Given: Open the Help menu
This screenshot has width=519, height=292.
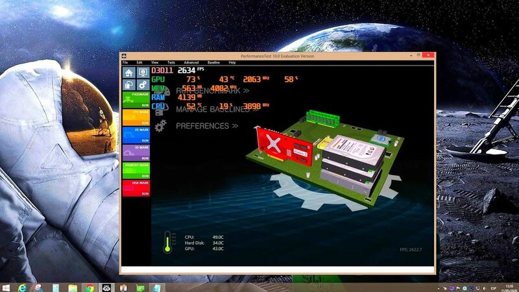Looking at the screenshot, I should [x=232, y=62].
